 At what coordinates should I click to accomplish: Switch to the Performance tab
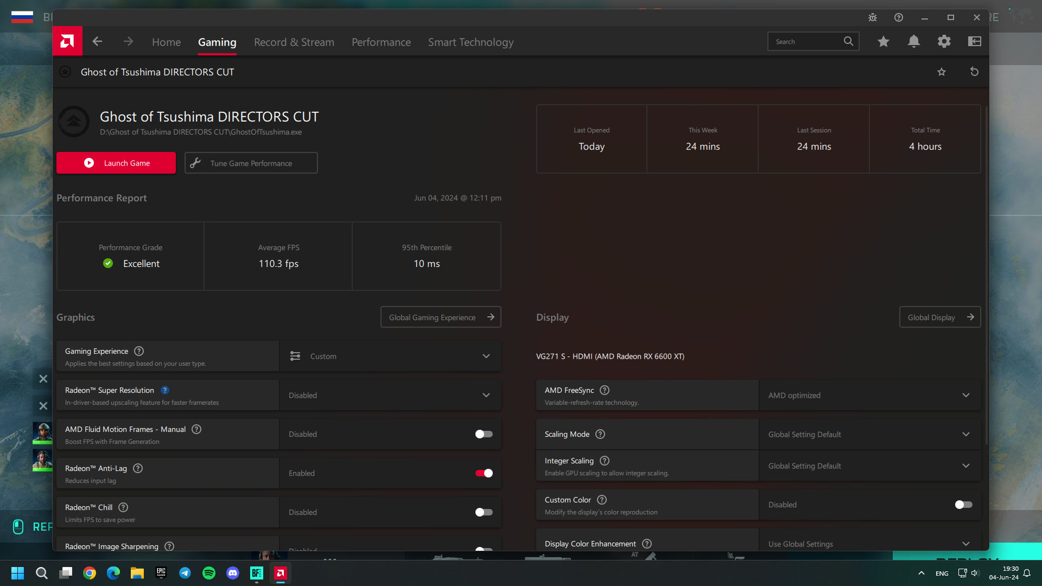click(x=381, y=42)
